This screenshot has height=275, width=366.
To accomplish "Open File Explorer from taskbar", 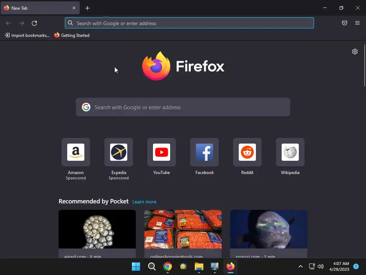I will pos(199,266).
